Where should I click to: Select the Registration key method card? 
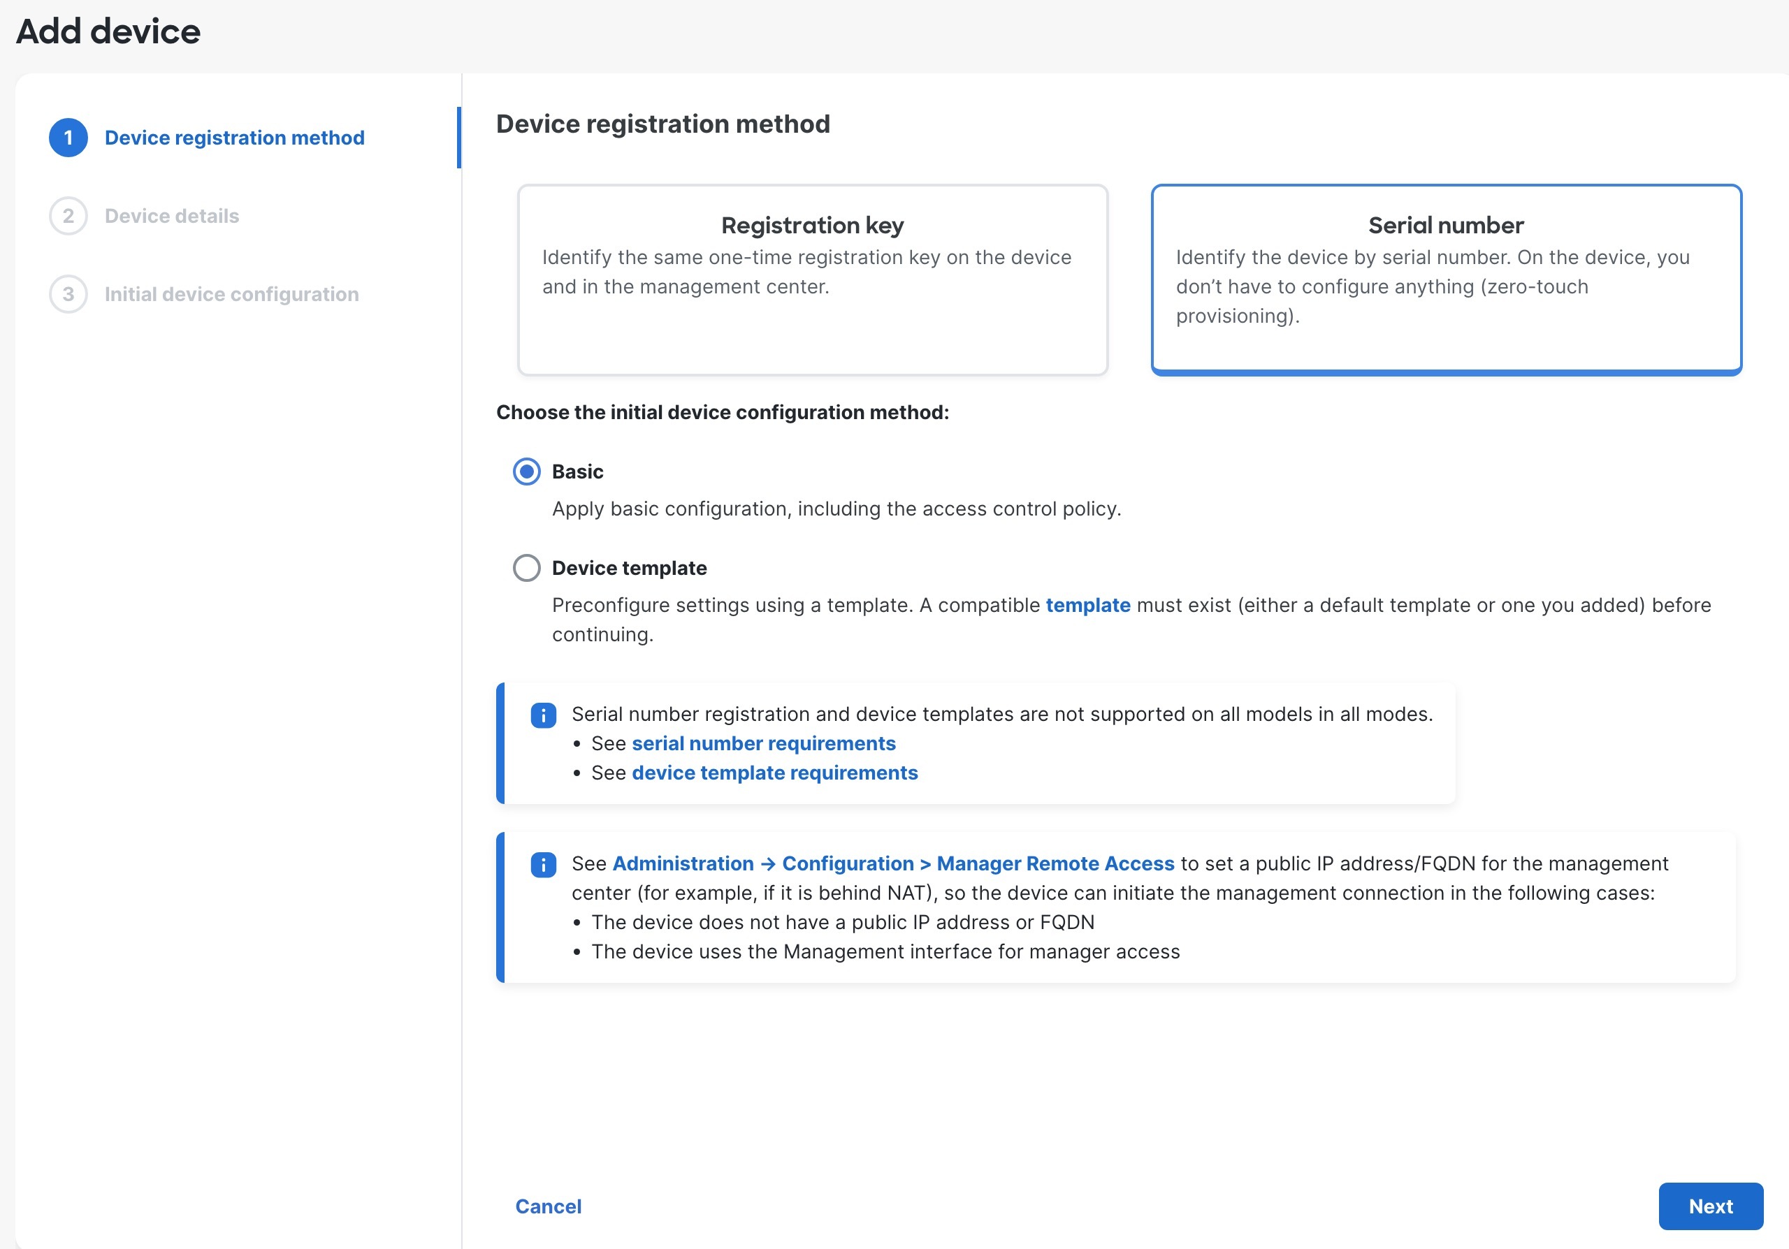tap(813, 278)
